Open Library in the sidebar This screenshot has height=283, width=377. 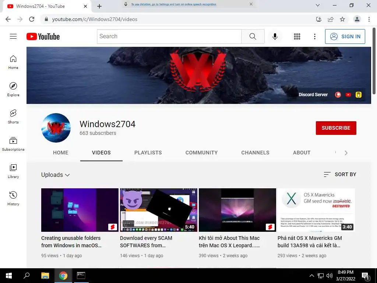(13, 171)
